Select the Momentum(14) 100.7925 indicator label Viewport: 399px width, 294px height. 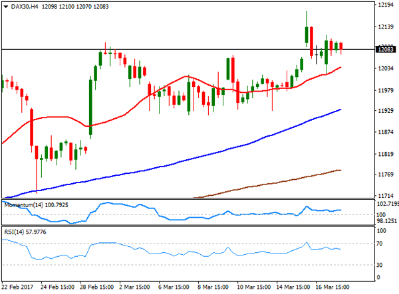36,205
